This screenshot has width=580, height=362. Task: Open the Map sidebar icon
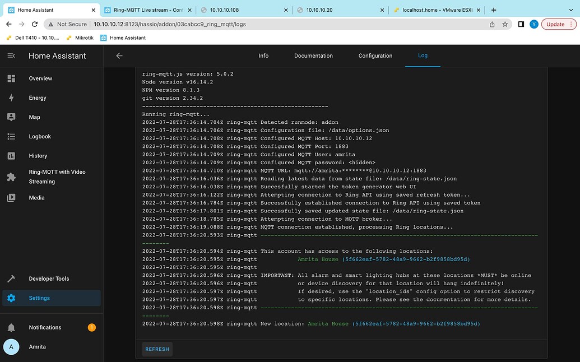click(x=11, y=117)
